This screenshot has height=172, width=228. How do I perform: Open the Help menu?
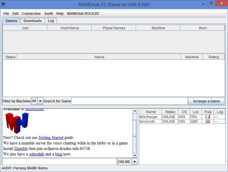click(x=60, y=14)
